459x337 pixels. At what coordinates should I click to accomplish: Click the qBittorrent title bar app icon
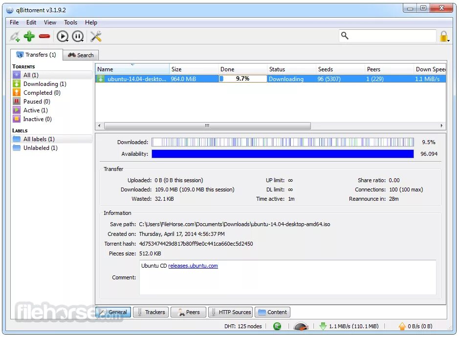click(10, 10)
